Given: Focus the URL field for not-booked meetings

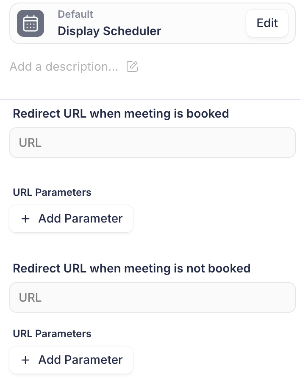Looking at the screenshot, I should coord(153,297).
